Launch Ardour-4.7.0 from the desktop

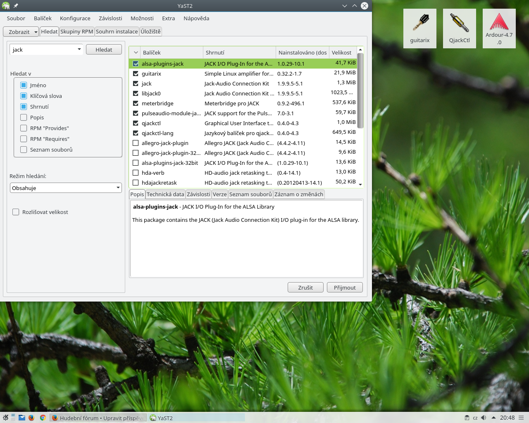pyautogui.click(x=499, y=28)
